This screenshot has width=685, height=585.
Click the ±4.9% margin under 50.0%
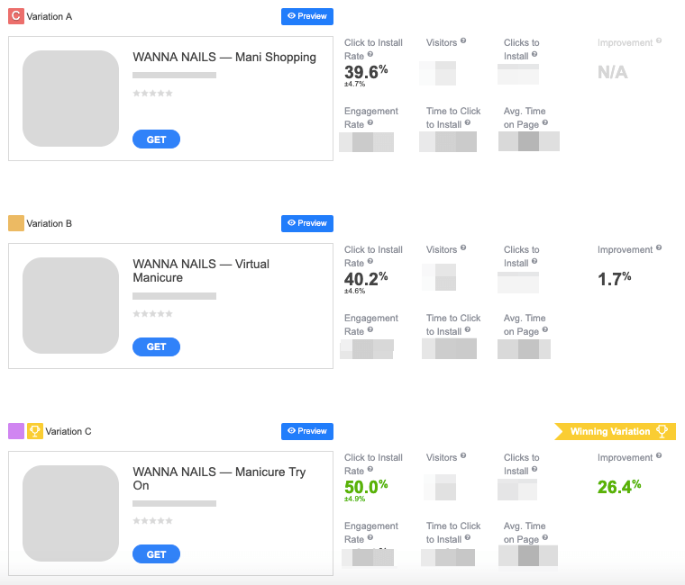[x=354, y=499]
